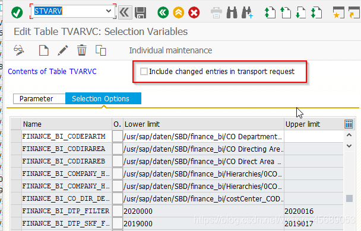
Task: Click the FINANCE_BI_CODIRAREB name cell
Action: [x=66, y=162]
